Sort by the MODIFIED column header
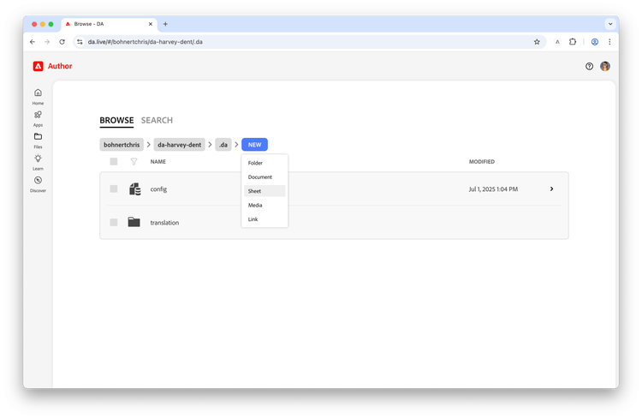Screen dimensions: 642x419 coord(482,162)
